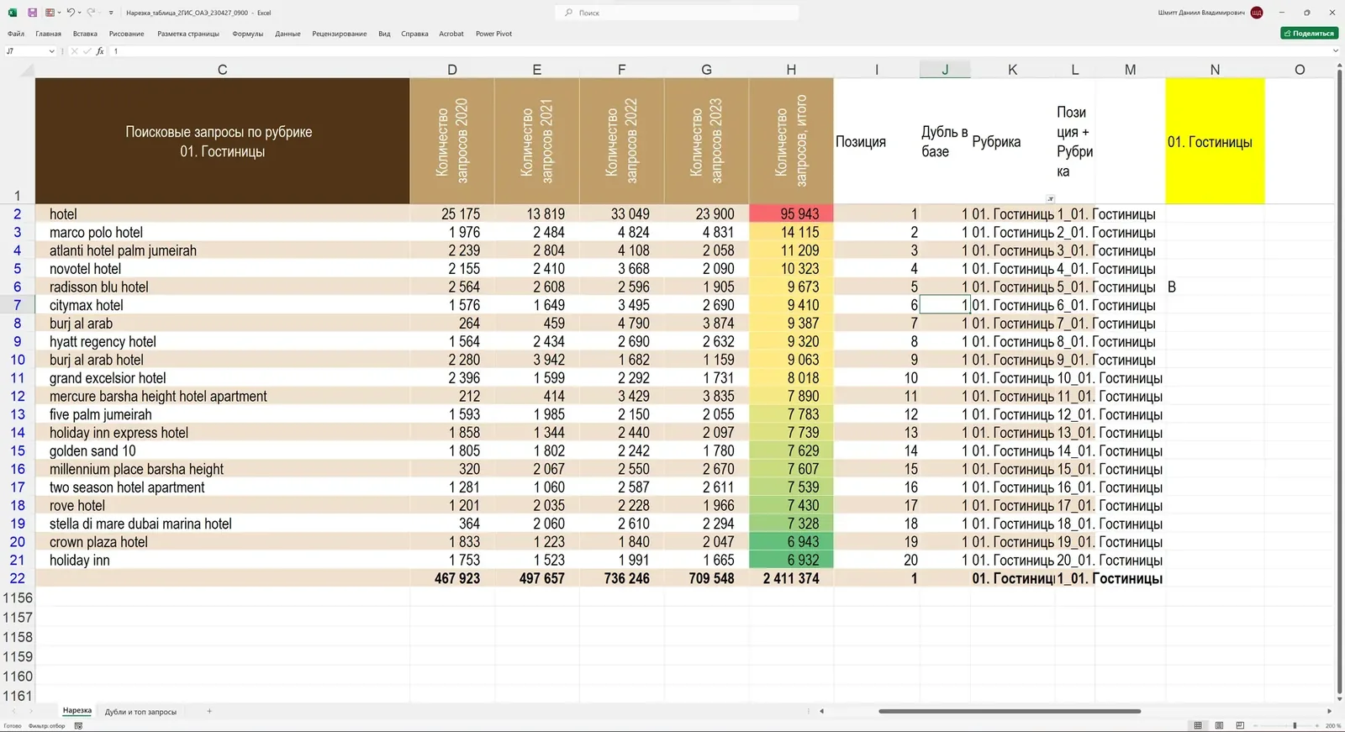This screenshot has height=732, width=1345.
Task: Select column H header
Action: [791, 70]
